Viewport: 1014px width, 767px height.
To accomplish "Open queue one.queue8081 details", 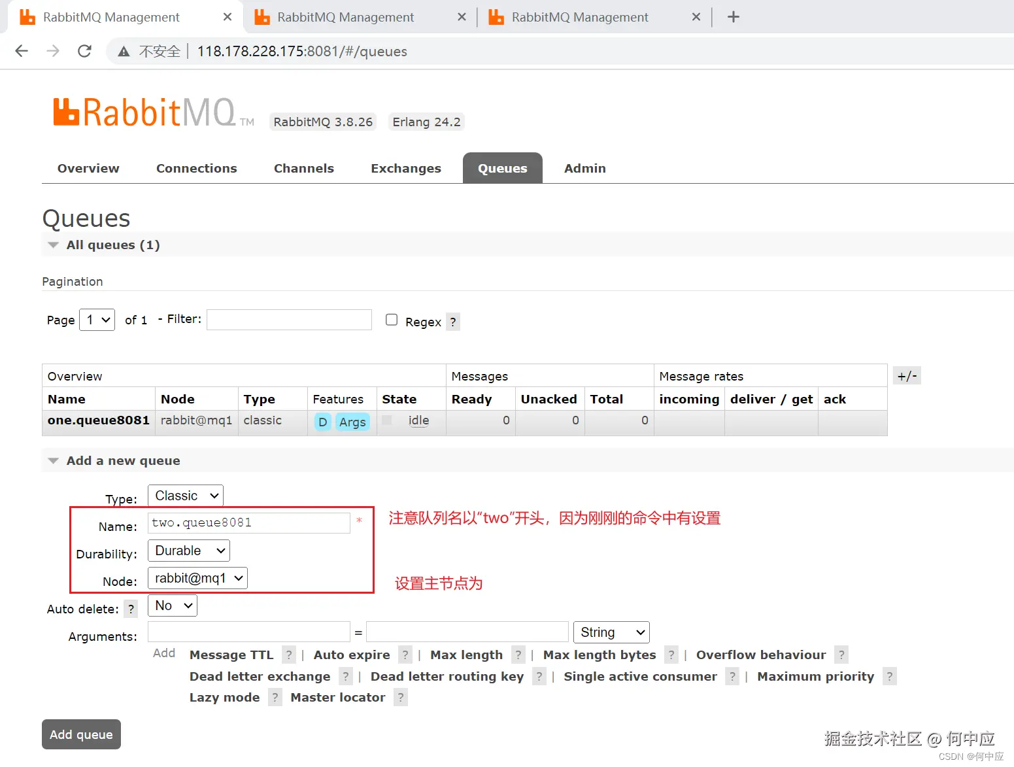I will click(99, 420).
